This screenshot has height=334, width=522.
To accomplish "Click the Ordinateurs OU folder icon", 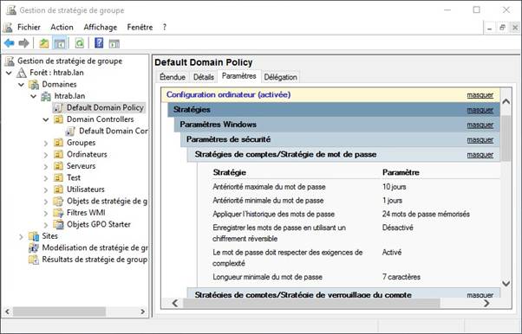I will (x=58, y=154).
